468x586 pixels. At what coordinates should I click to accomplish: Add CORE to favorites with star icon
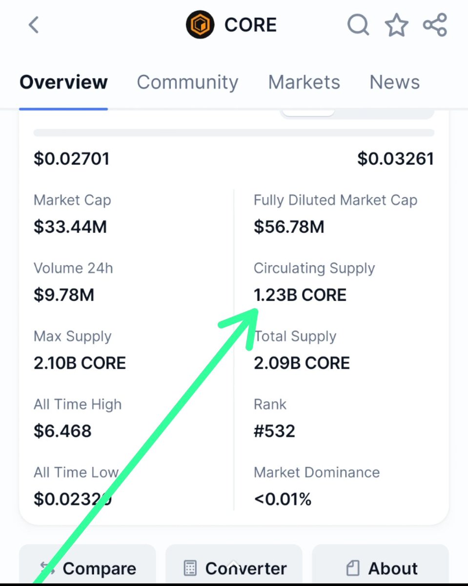point(397,25)
